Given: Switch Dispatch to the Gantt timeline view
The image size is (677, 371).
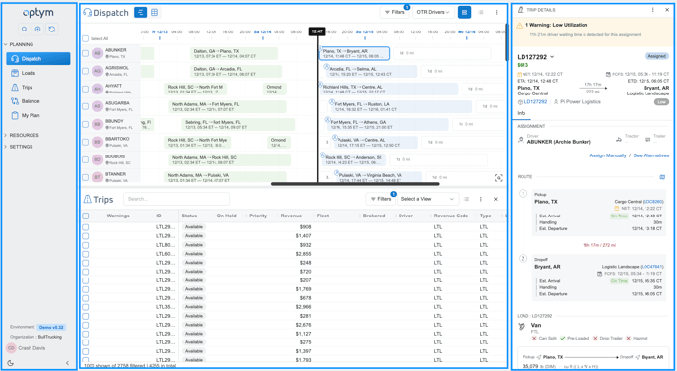Looking at the screenshot, I should 141,13.
